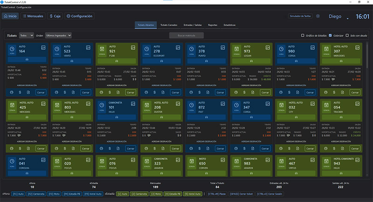
Task: Click the image icon on ticket 164
Action: click(x=43, y=48)
